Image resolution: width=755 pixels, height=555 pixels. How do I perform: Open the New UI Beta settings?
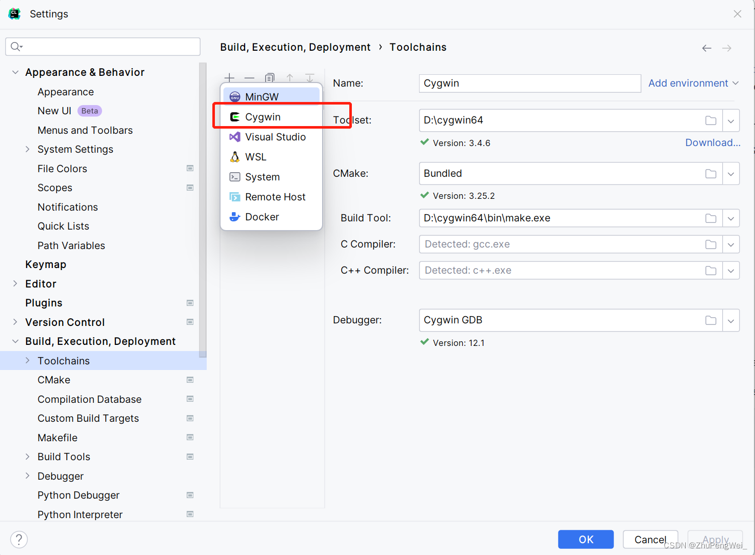tap(70, 111)
